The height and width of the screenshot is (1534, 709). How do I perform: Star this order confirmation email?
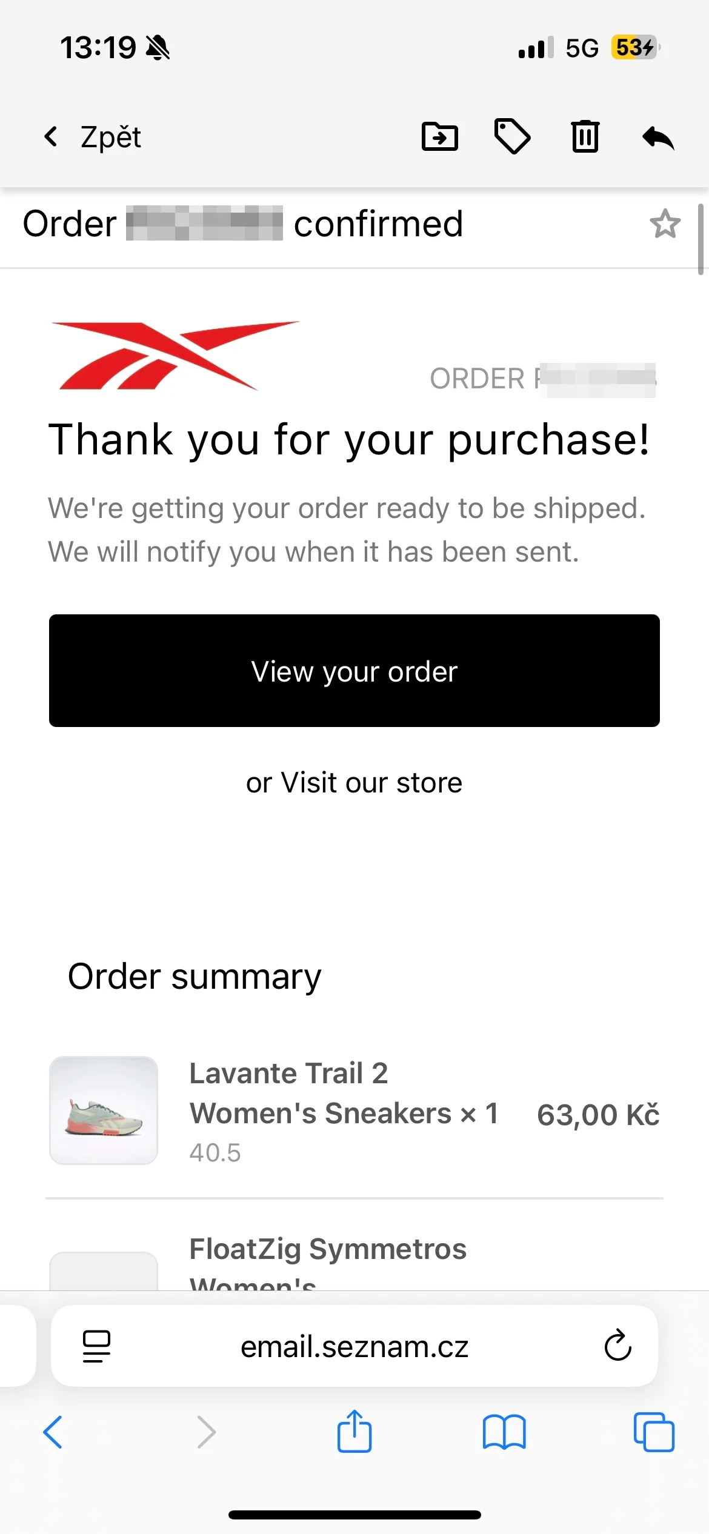pyautogui.click(x=665, y=224)
